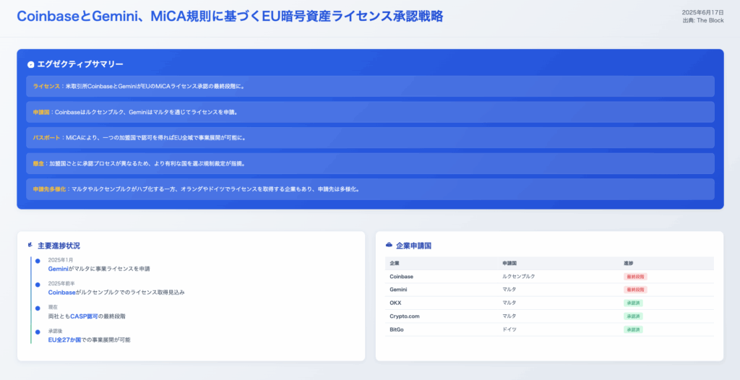
Task: Click the ドイツ cell in BitGo row
Action: (x=509, y=329)
